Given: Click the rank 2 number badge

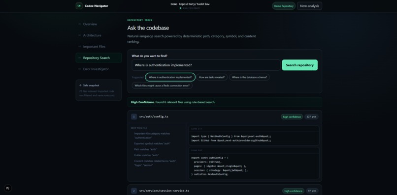Looking at the screenshot, I should coord(134,191).
